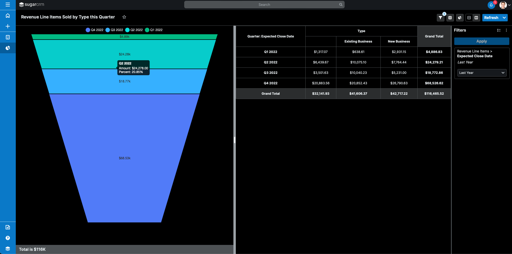Switch to side-by-side column layout

coord(476,18)
